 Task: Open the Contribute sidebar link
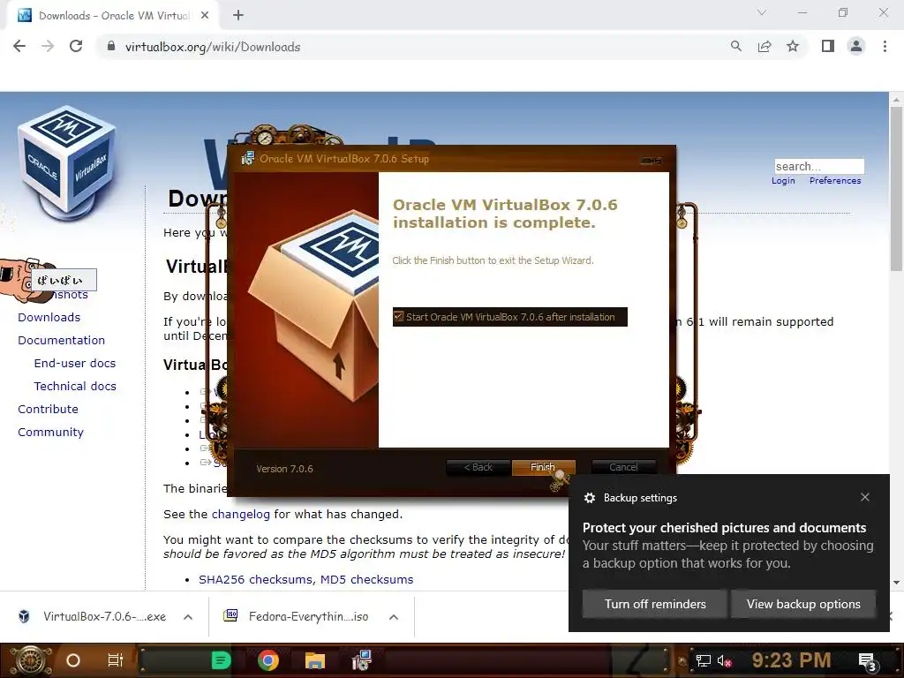pyautogui.click(x=48, y=410)
